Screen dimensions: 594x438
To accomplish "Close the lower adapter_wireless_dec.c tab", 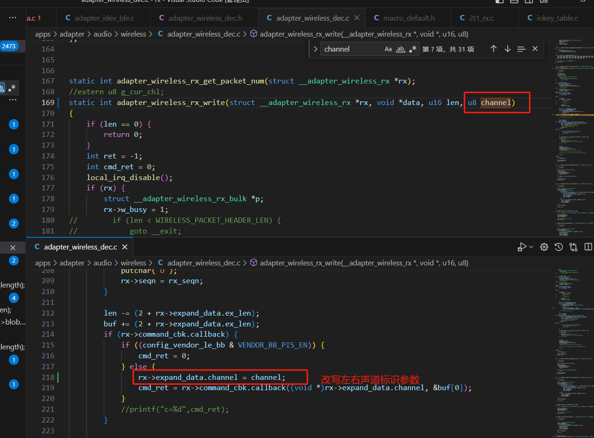I will (x=124, y=247).
